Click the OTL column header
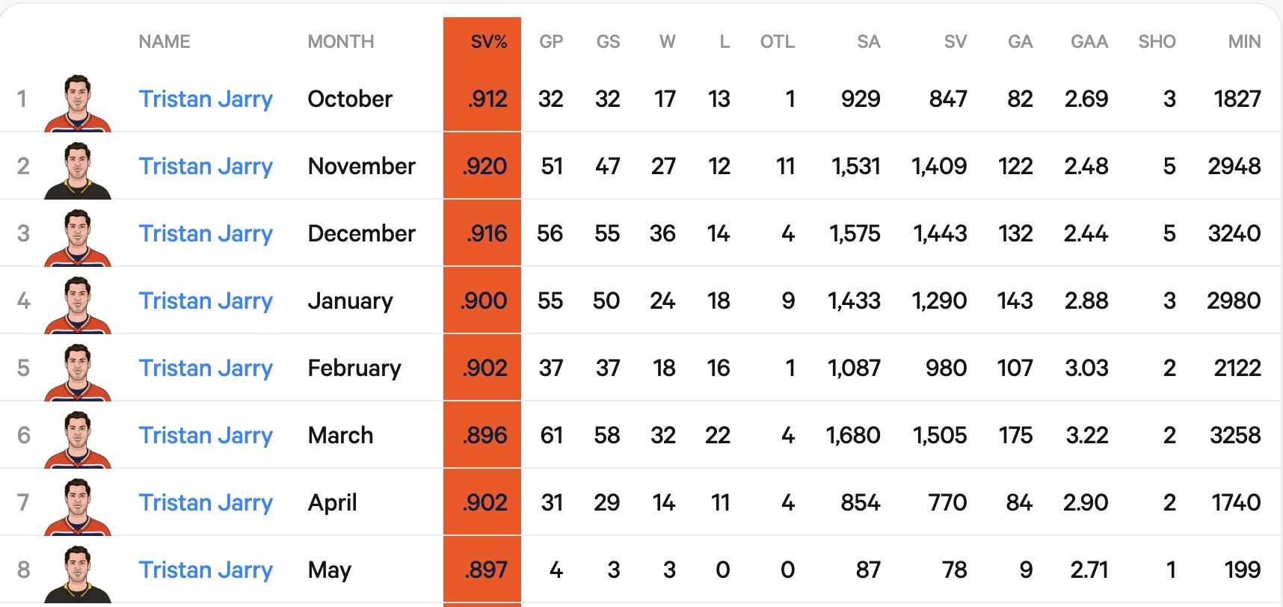Viewport: 1283px width, 607px height. tap(778, 42)
